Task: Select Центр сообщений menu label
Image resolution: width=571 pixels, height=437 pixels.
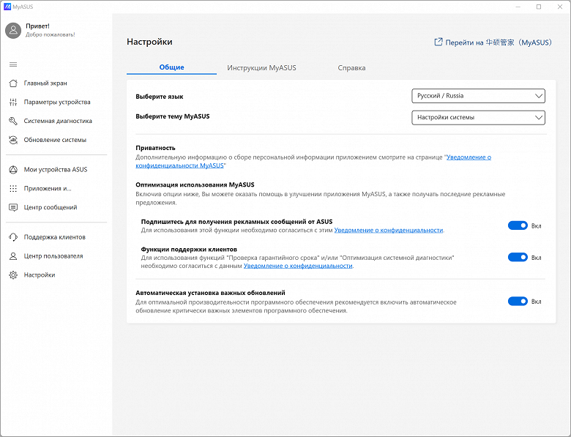Action: coord(51,208)
